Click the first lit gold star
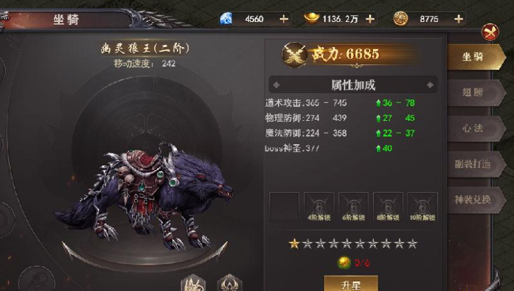The width and height of the screenshot is (514, 291). [294, 243]
